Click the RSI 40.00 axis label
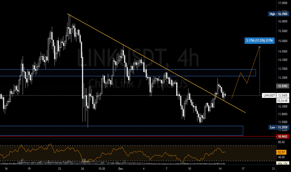Viewport: 291px width, 172px height. 281,157
